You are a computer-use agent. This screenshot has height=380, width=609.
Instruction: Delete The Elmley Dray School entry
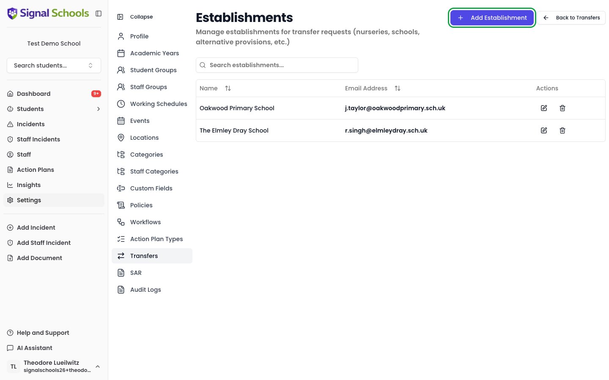[x=562, y=130]
